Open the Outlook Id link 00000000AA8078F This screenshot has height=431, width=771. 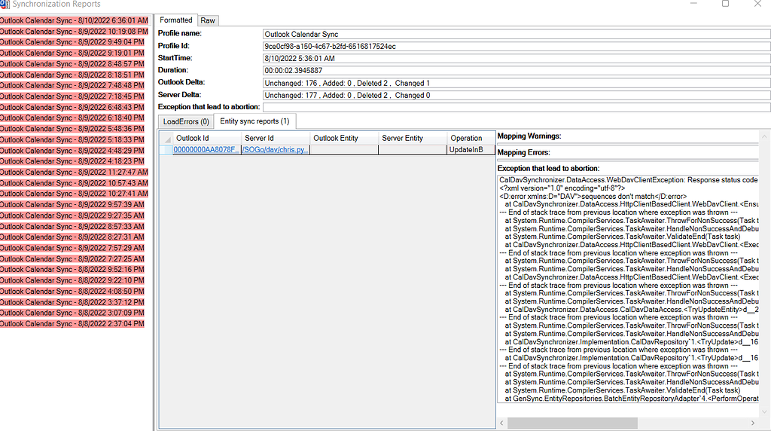click(x=206, y=150)
